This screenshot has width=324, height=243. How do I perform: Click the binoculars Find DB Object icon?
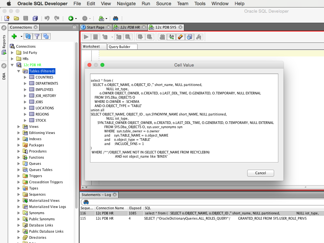point(116,18)
